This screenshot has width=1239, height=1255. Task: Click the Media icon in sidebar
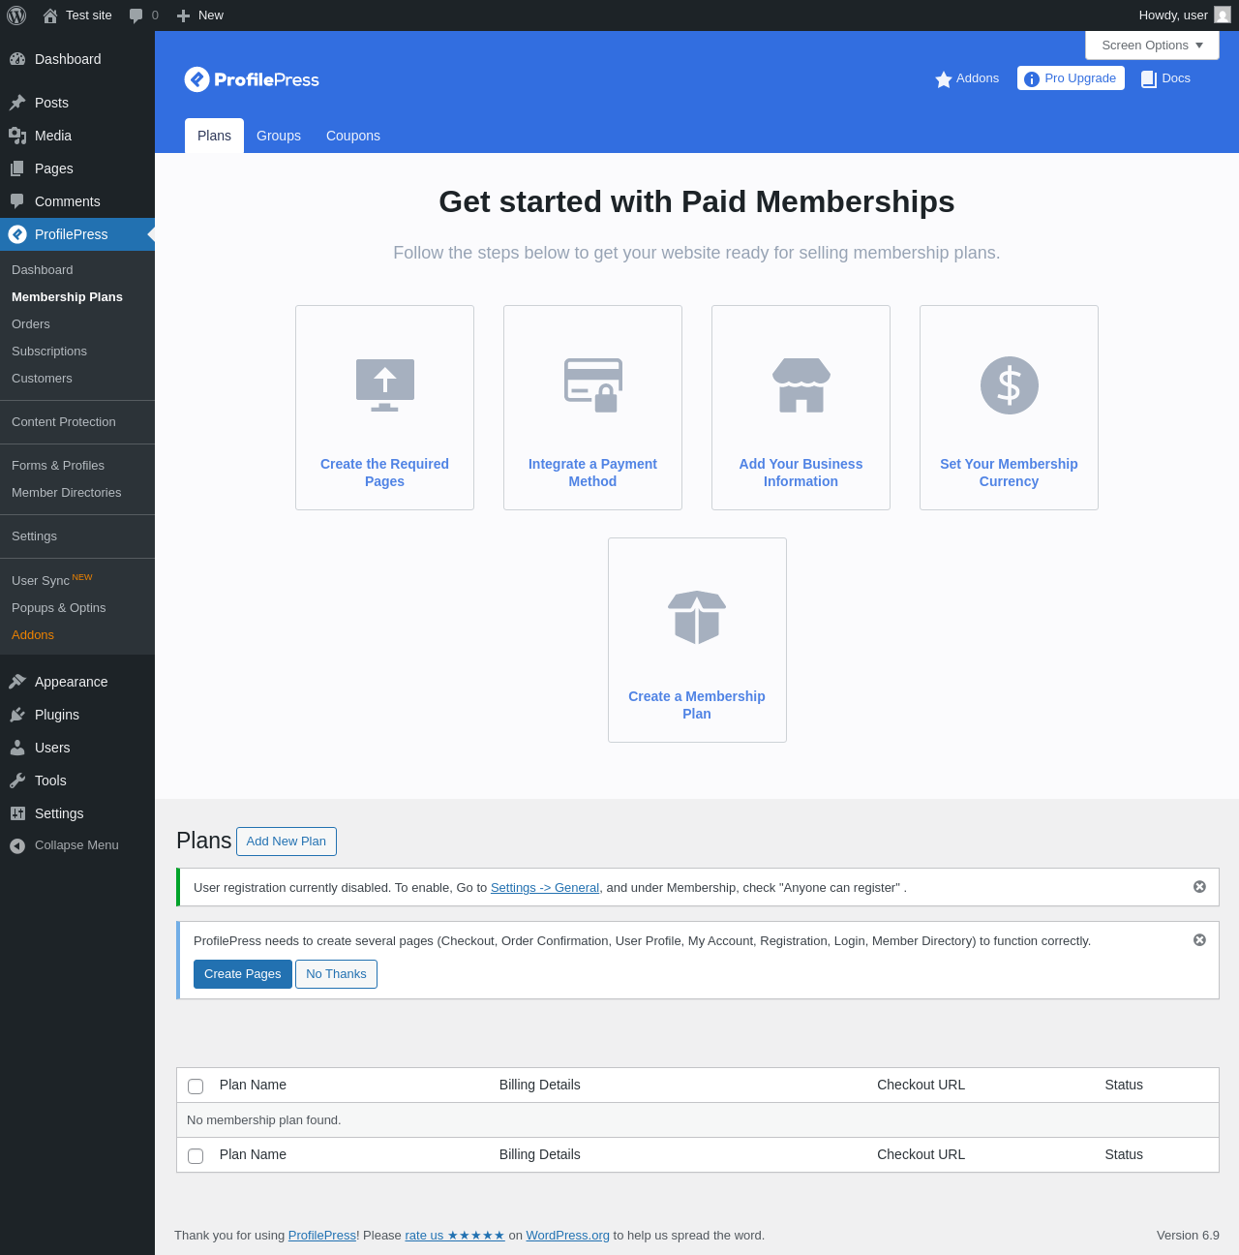click(17, 136)
